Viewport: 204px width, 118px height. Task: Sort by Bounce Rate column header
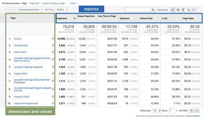[x=146, y=18]
